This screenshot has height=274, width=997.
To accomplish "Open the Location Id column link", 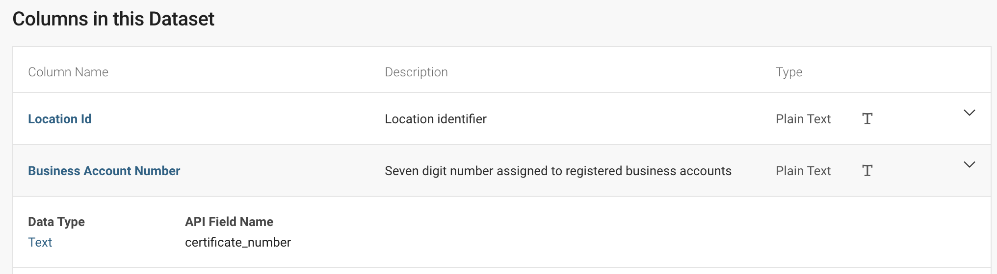I will 60,119.
